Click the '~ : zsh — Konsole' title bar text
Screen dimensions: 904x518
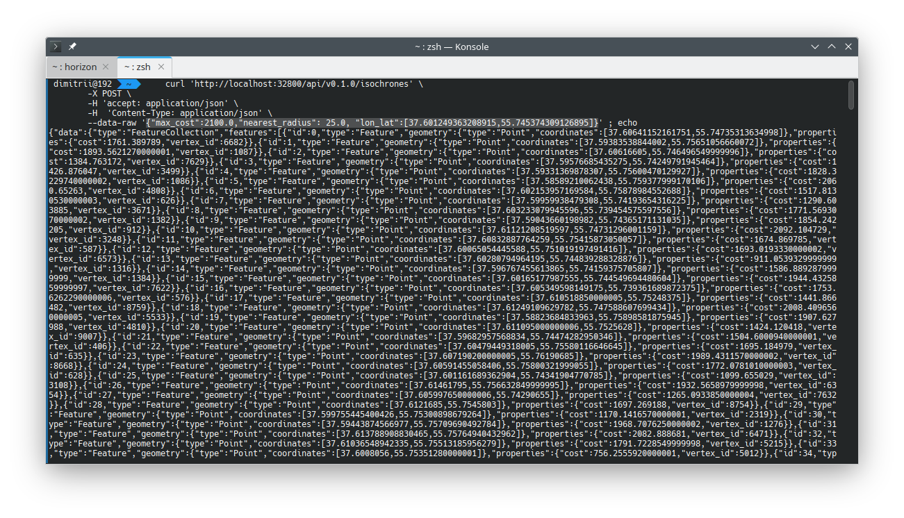pos(452,47)
